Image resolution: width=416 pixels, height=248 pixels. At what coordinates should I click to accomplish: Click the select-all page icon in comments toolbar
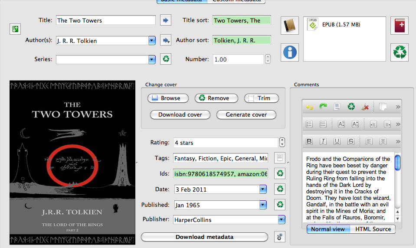point(337,107)
